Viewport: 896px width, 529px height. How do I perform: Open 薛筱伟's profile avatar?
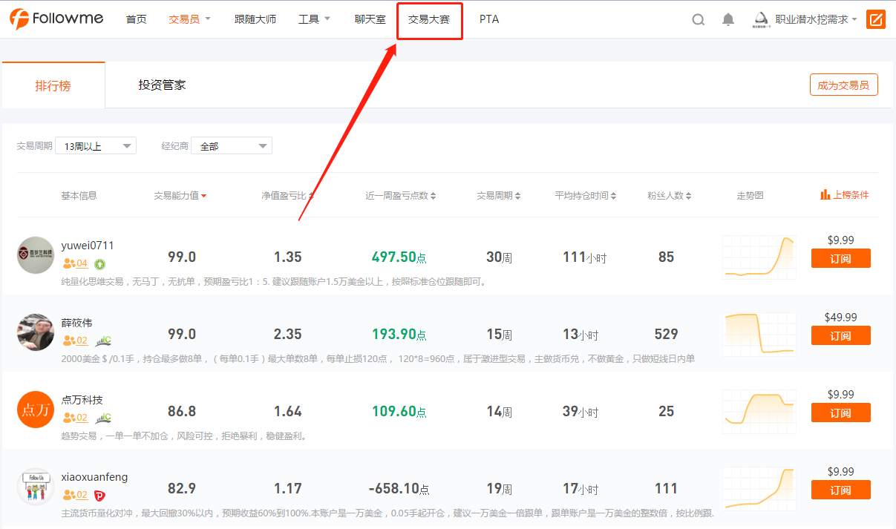tap(36, 332)
